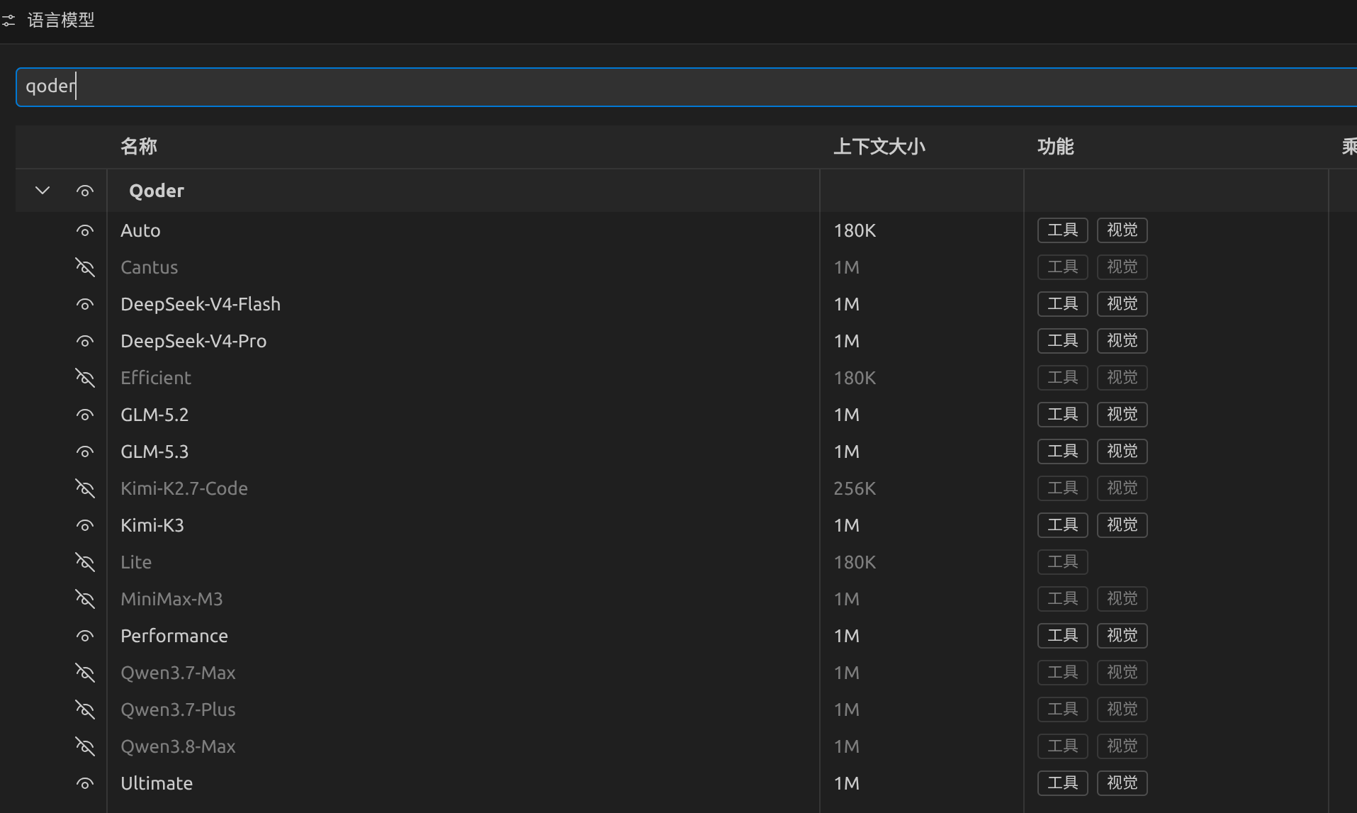Select the Auto model name
The height and width of the screenshot is (813, 1357).
click(140, 230)
